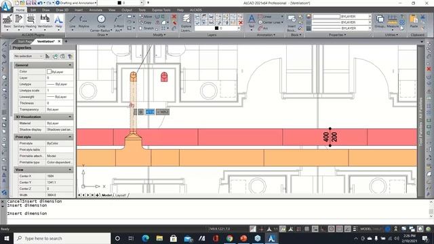Open the Measure tool
Image resolution: width=434 pixels, height=244 pixels.
pyautogui.click(x=392, y=21)
